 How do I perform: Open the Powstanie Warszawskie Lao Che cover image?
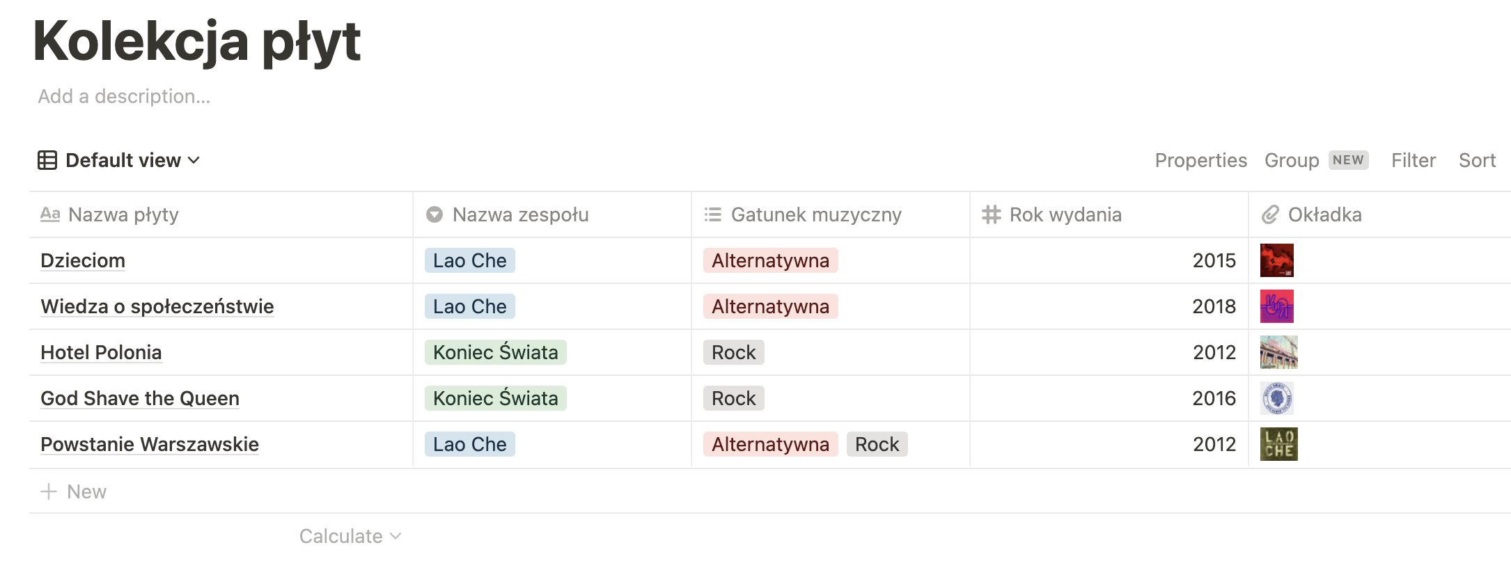[1278, 444]
